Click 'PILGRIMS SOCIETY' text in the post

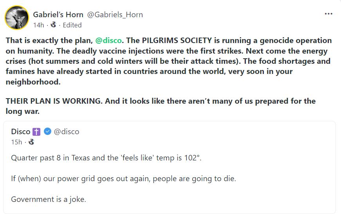[x=177, y=40]
